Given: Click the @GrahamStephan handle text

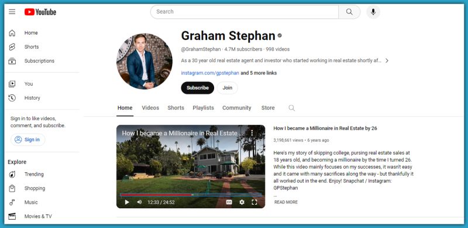Looking at the screenshot, I should (201, 49).
